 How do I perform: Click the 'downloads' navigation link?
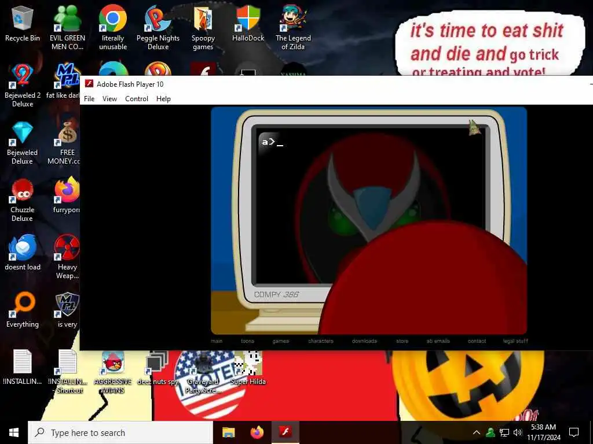364,341
